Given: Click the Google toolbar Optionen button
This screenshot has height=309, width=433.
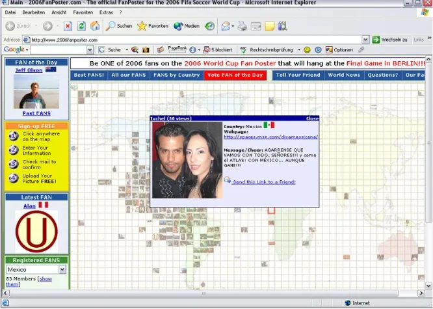Looking at the screenshot, I should [339, 49].
